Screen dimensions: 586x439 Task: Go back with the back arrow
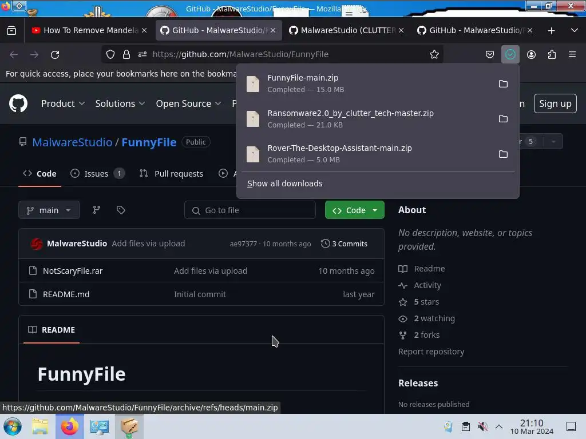(14, 54)
